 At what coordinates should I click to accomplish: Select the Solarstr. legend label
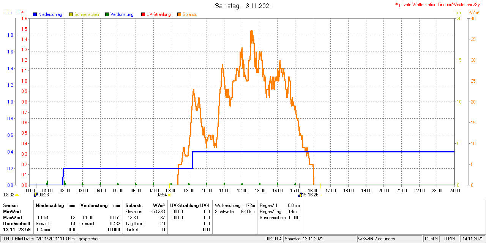click(x=189, y=14)
